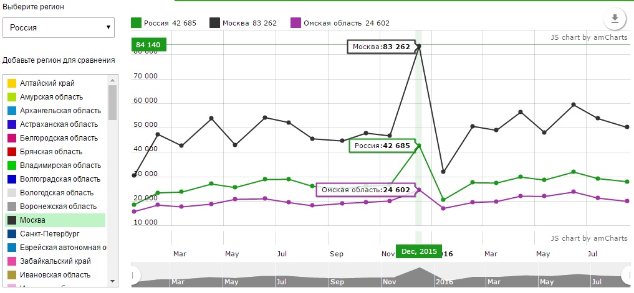This screenshot has width=634, height=293.
Task: Select Забайкальский край from the list
Action: click(x=55, y=261)
